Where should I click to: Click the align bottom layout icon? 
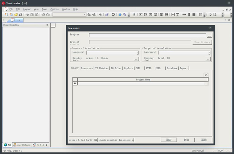[x=155, y=14]
